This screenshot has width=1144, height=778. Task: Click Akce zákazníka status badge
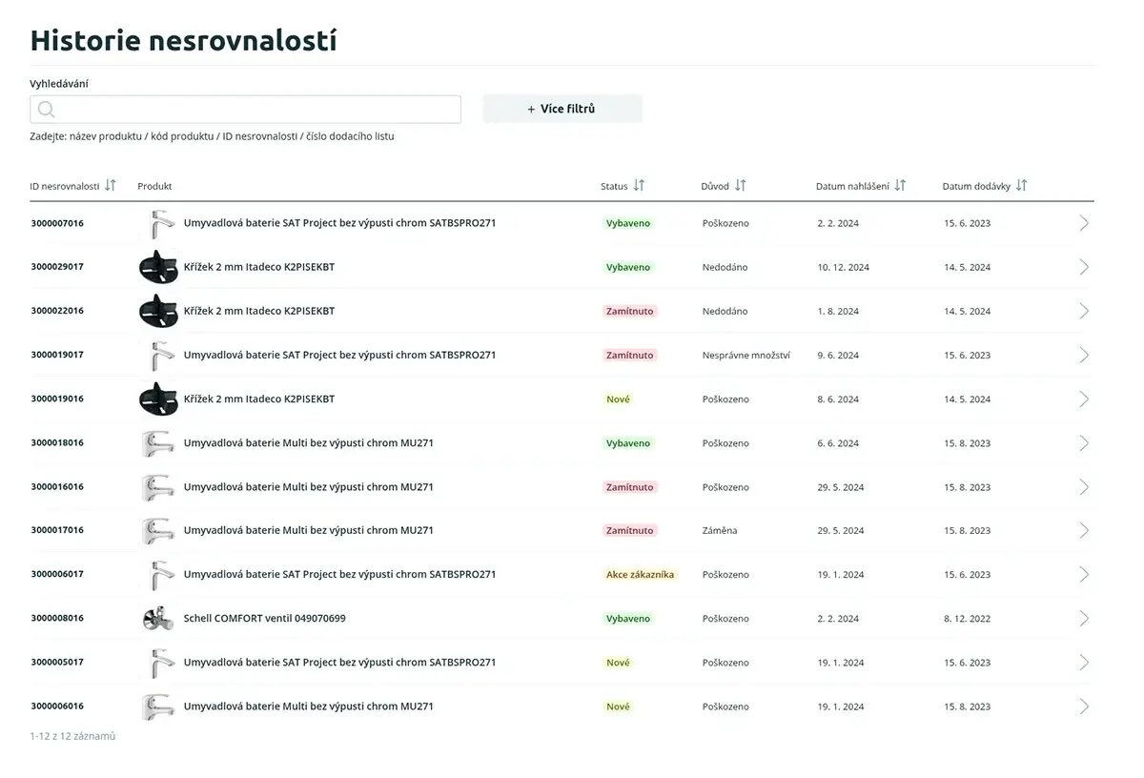(x=640, y=575)
